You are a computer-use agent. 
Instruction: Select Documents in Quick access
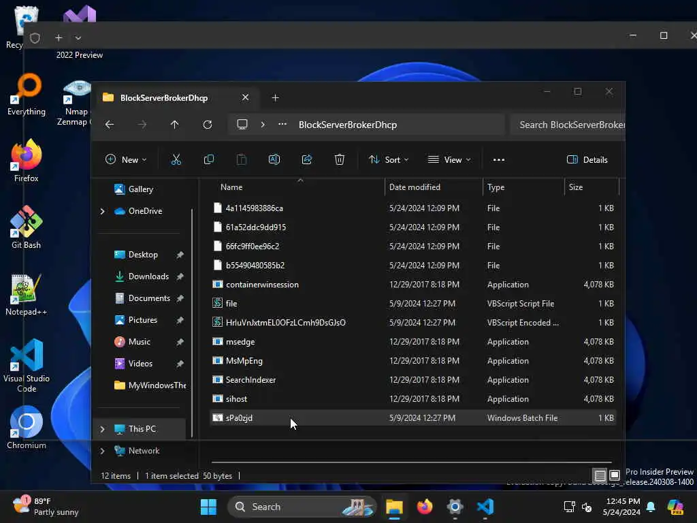point(149,298)
